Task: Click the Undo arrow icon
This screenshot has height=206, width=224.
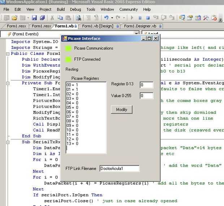Action: tap(106, 17)
